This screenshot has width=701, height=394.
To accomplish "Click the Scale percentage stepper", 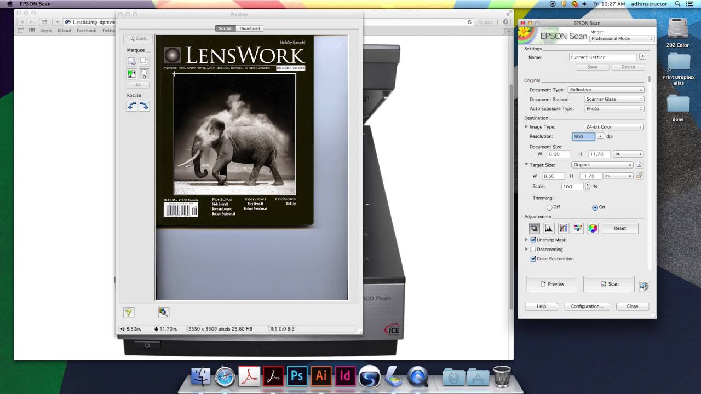I will (x=588, y=187).
